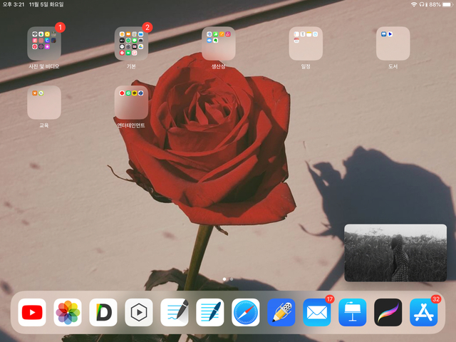Expand the 생산성 folder
Image resolution: width=456 pixels, height=342 pixels.
pyautogui.click(x=219, y=43)
